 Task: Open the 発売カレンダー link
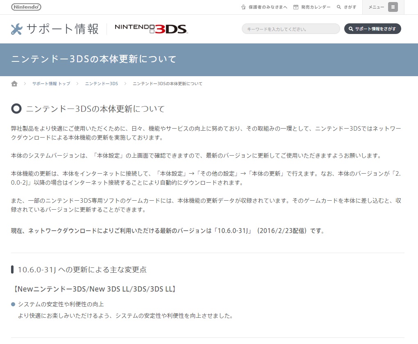[x=312, y=7]
